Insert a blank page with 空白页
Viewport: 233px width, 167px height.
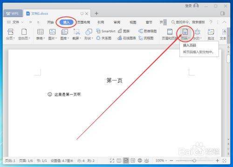[x=24, y=34]
